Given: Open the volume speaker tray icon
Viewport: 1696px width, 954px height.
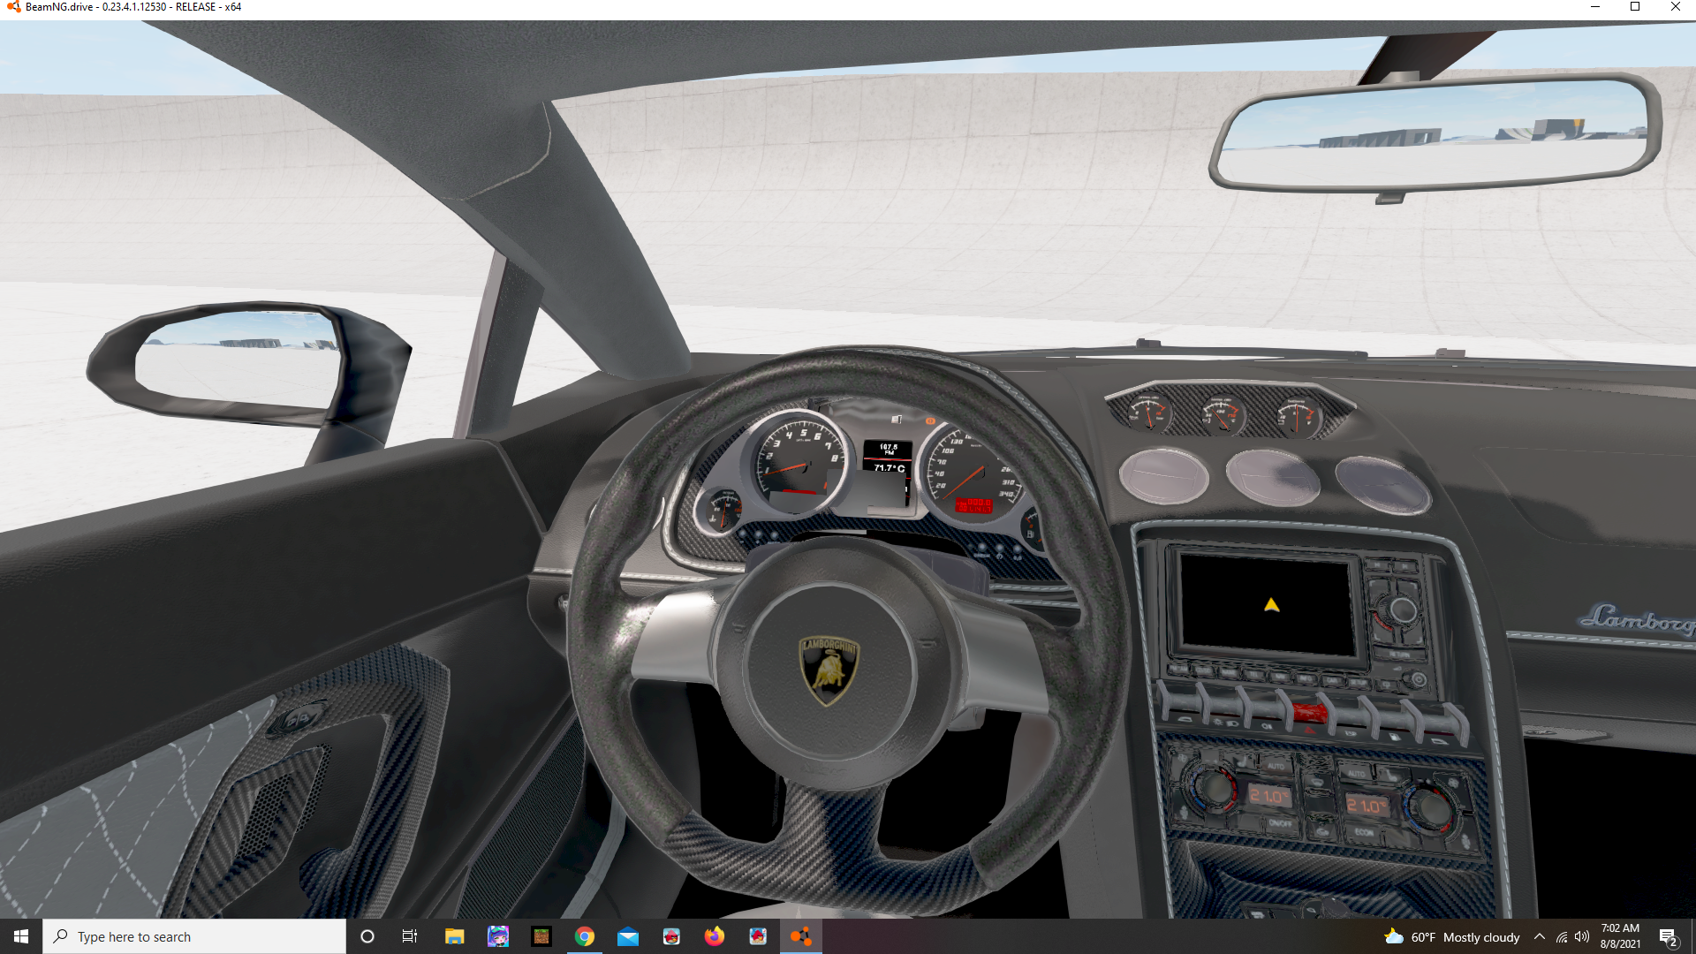Looking at the screenshot, I should coord(1582,937).
